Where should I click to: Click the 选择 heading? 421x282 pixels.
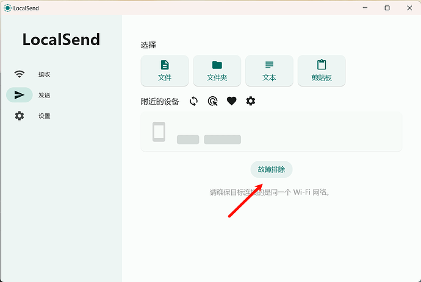click(148, 44)
